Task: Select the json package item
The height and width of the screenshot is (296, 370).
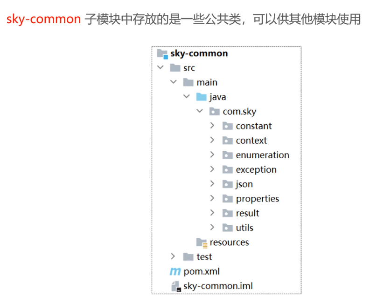Action: click(x=244, y=184)
